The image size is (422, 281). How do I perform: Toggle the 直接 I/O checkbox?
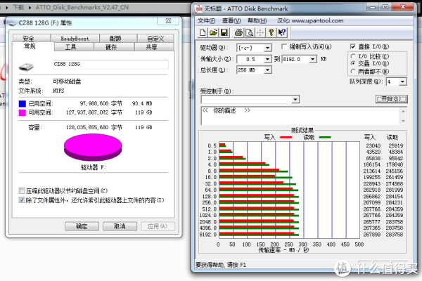coord(354,48)
